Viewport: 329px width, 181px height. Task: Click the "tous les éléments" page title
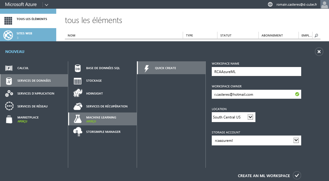[x=93, y=20]
